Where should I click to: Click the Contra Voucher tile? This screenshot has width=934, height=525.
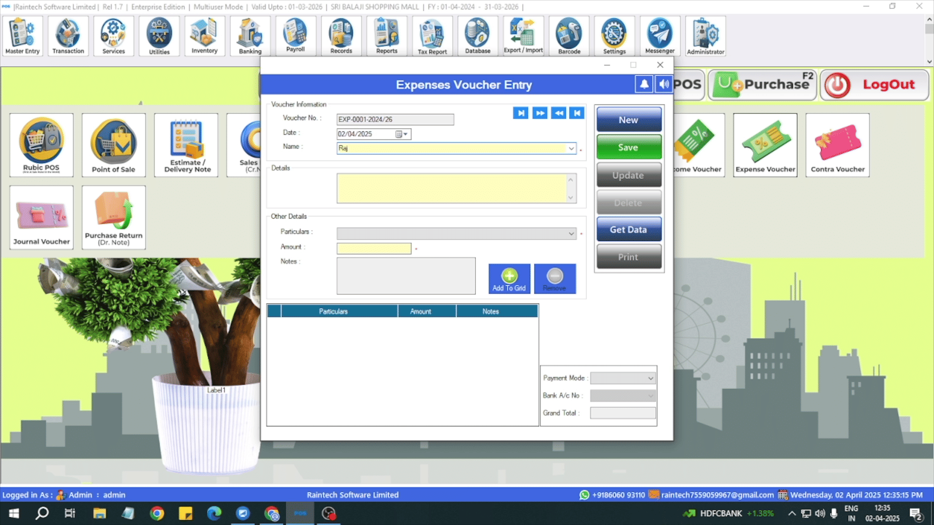837,145
